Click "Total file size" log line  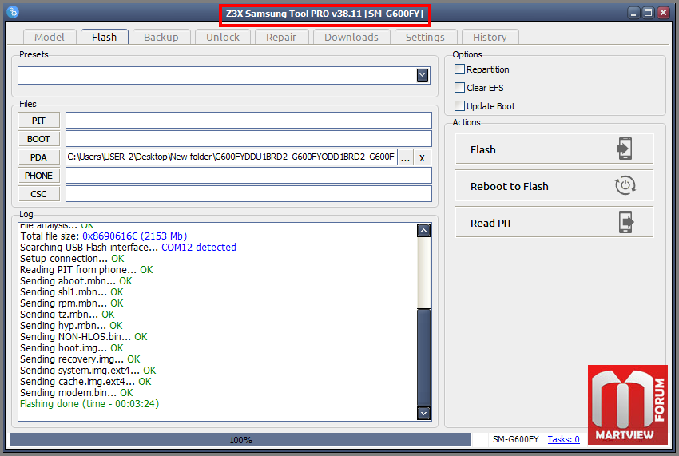tap(104, 236)
